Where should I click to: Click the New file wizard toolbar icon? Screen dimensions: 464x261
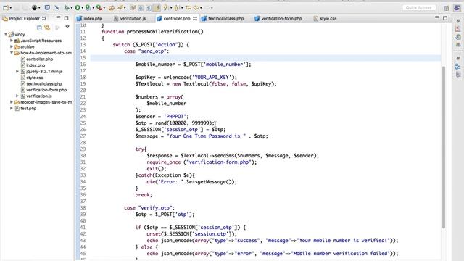pos(6,8)
